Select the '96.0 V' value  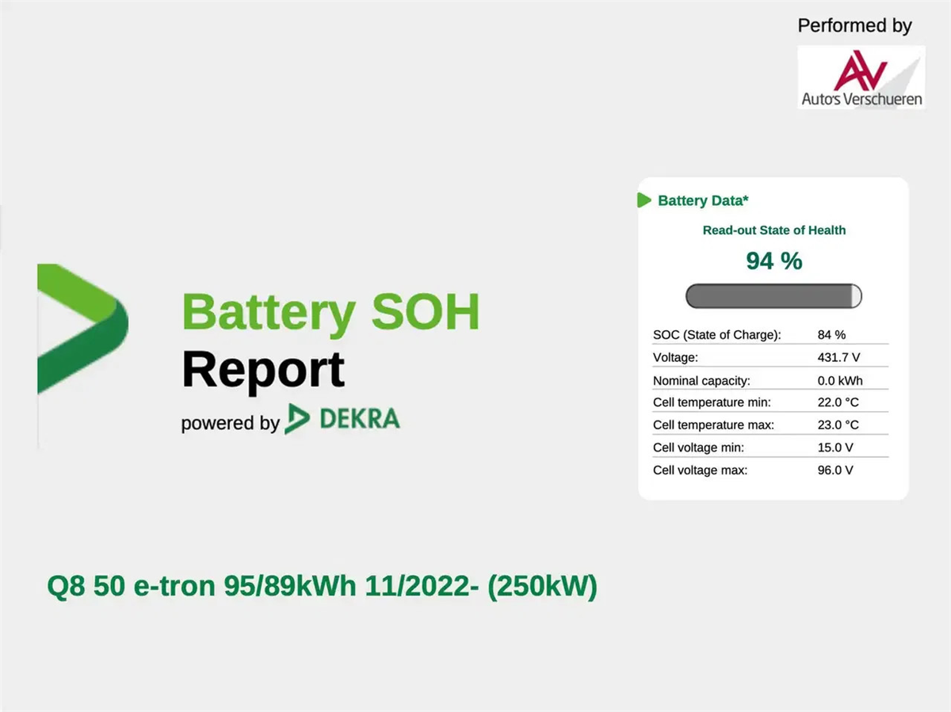coord(835,470)
